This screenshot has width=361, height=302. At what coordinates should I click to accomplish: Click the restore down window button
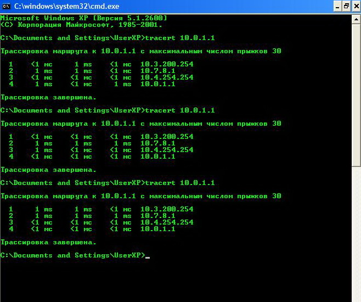[x=346, y=7]
